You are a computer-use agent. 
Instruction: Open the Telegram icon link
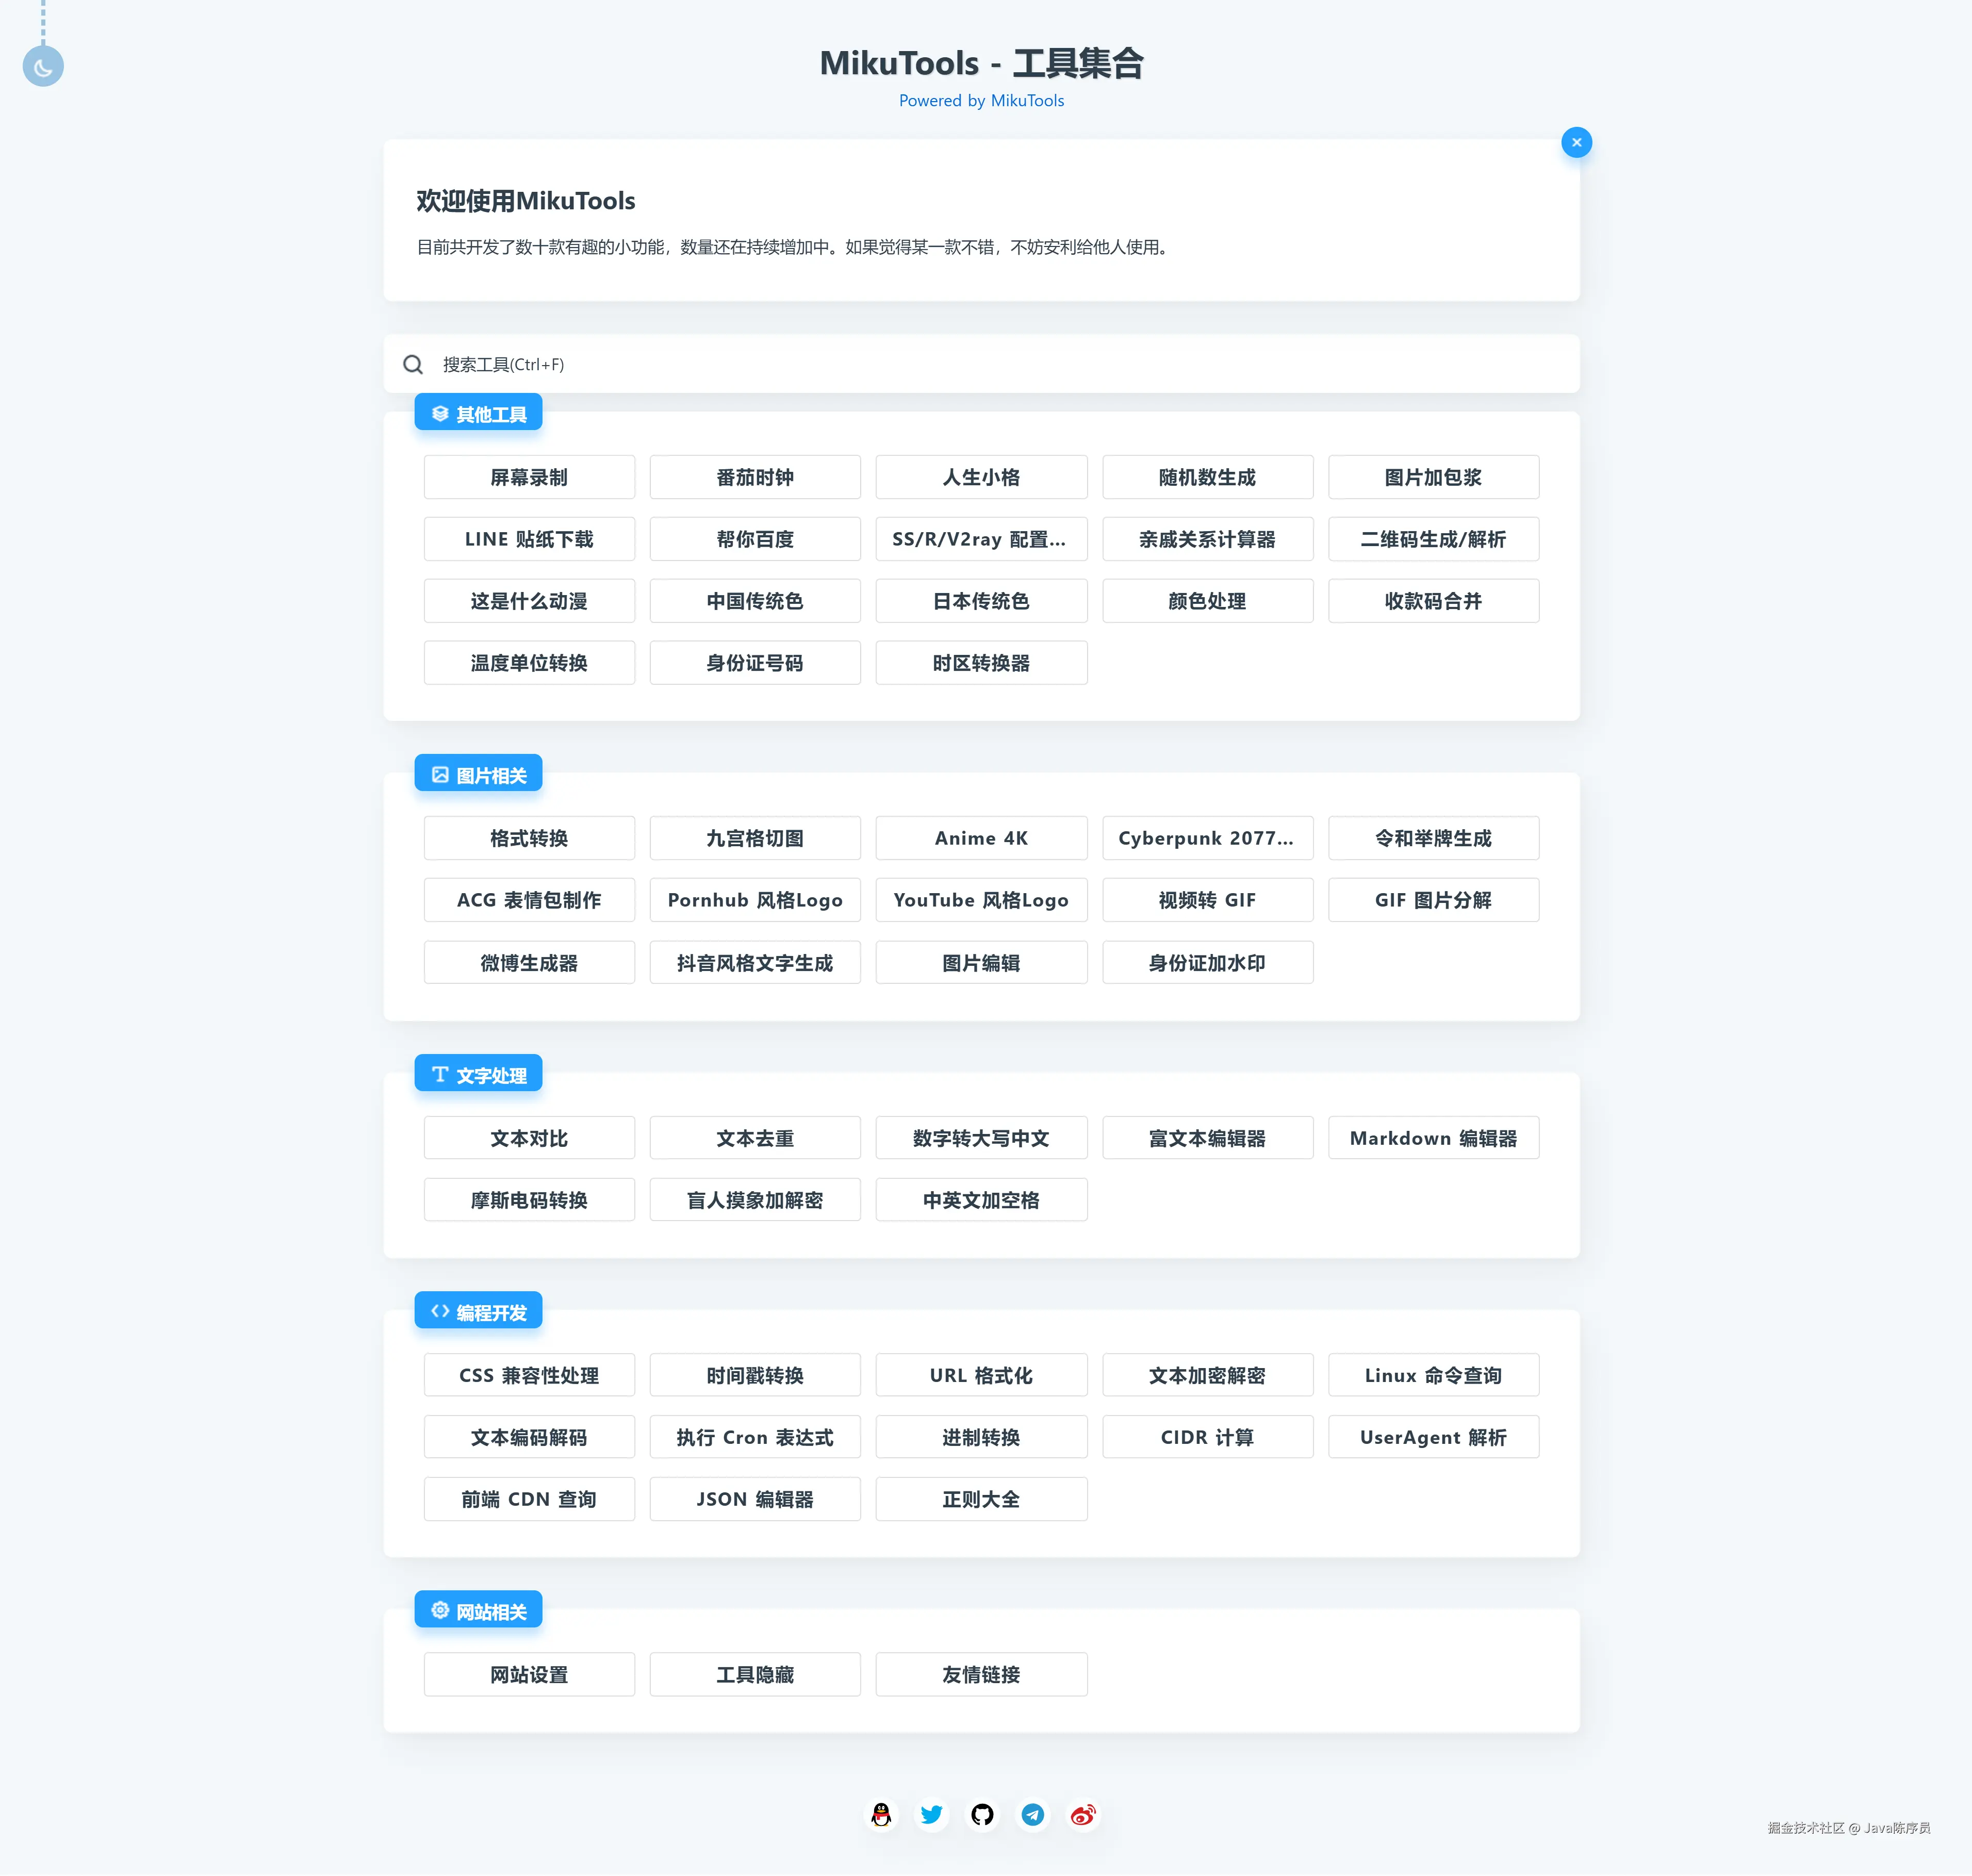pos(1032,1814)
